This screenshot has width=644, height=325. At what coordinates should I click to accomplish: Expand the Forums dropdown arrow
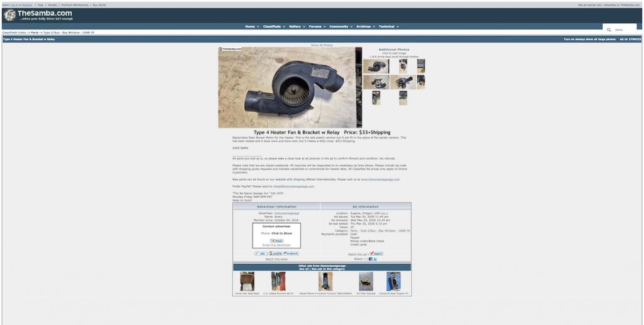[x=324, y=27]
